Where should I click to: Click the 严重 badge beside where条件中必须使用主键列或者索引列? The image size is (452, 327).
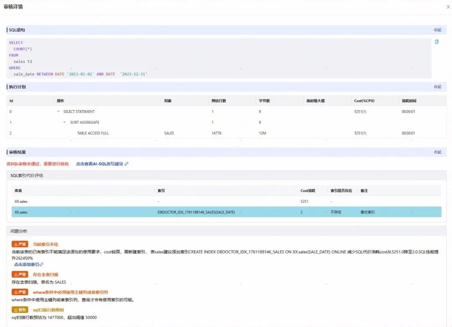pos(20,292)
